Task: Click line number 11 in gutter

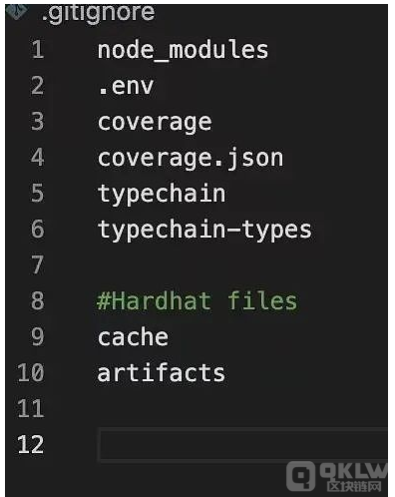Action: click(31, 409)
